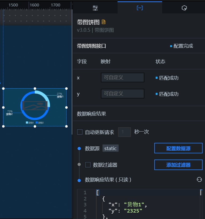The image size is (205, 219).
Task: Focus the x field mapping input
Action: 123,77
